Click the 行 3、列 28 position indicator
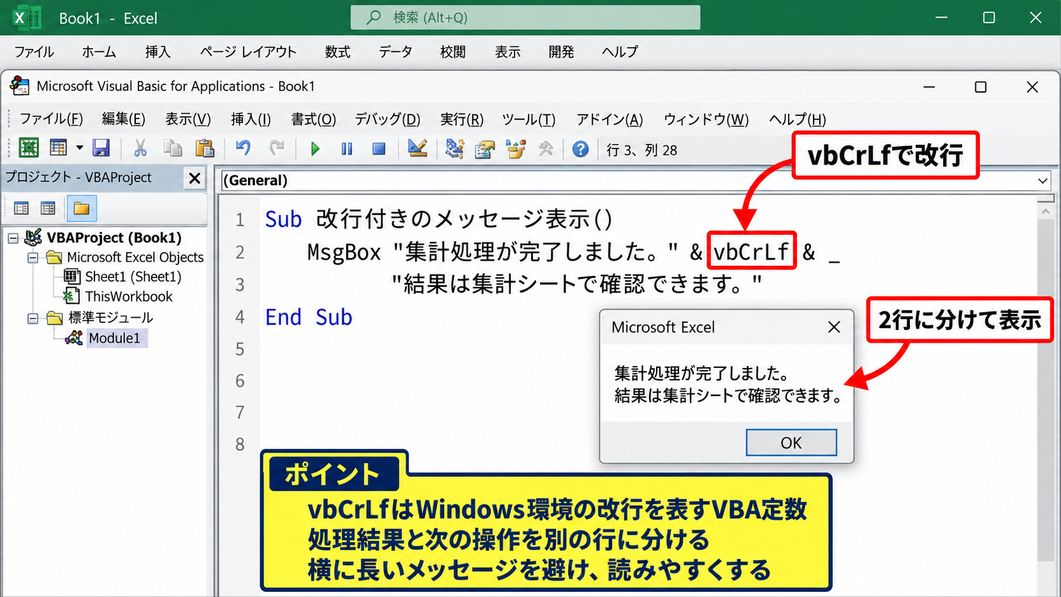The height and width of the screenshot is (597, 1061). point(642,150)
